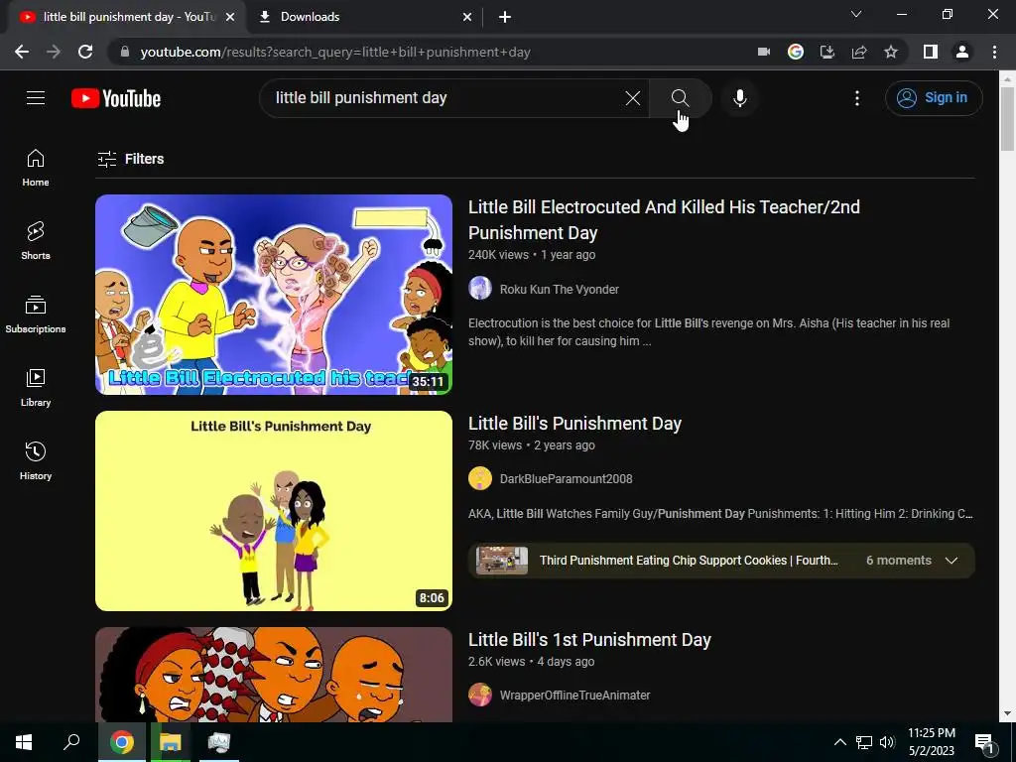Visit Roku Kun The Vyonder channel name
This screenshot has width=1016, height=762.
pos(560,289)
